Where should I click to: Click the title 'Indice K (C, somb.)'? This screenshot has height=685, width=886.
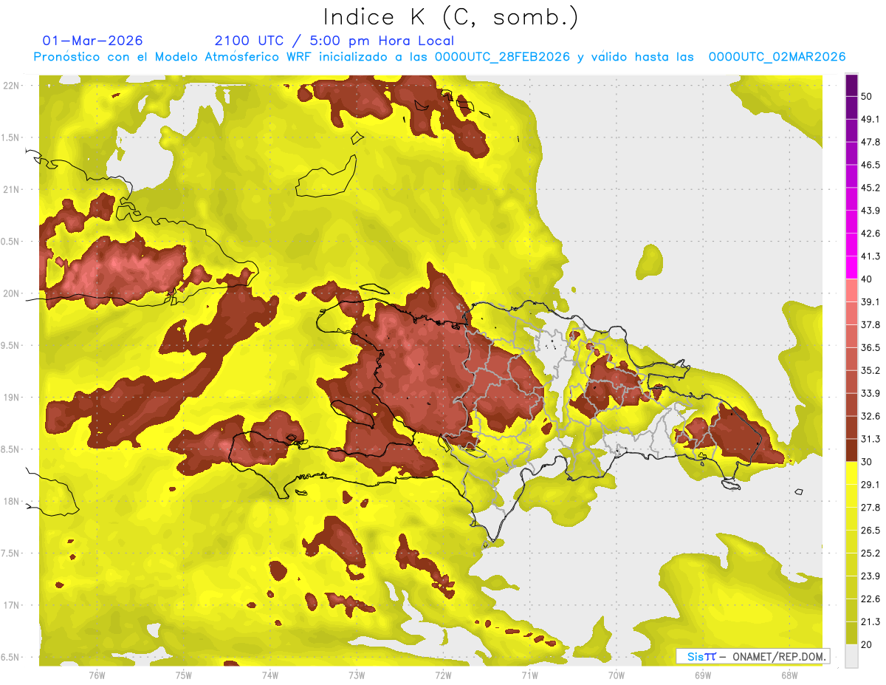451,18
